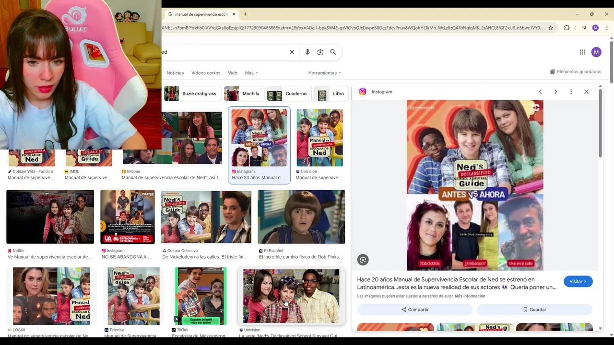Open Elementos guardados saved items
Screen dimensions: 614x345
pos(576,72)
